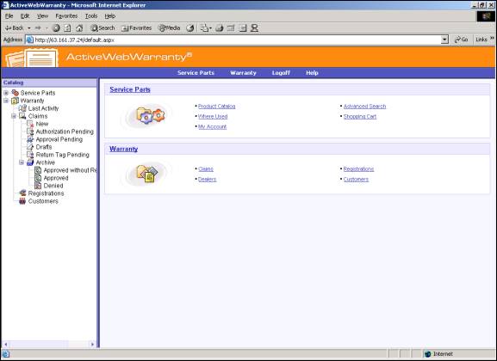
Task: Open the My Account link
Action: 213,127
